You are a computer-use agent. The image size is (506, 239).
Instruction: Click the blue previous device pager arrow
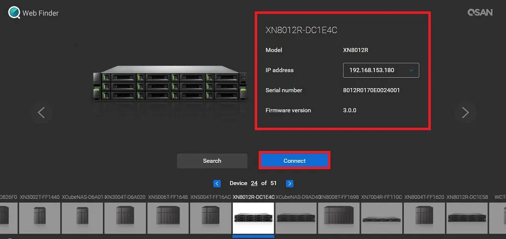[x=217, y=184]
